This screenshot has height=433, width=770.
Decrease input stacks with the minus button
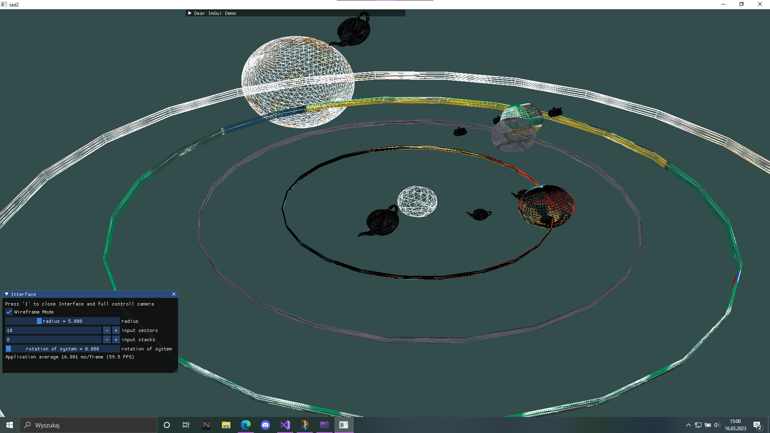[x=107, y=340]
